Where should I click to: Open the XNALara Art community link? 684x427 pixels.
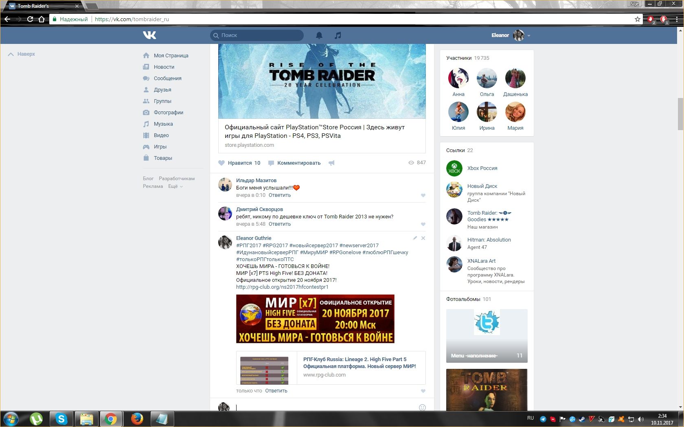[481, 261]
